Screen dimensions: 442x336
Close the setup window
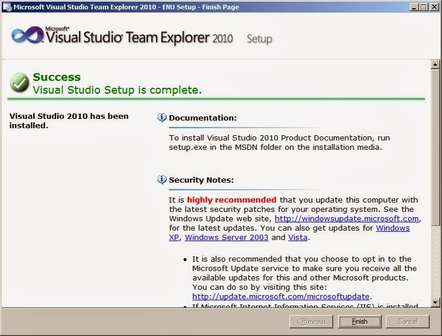[x=434, y=7]
